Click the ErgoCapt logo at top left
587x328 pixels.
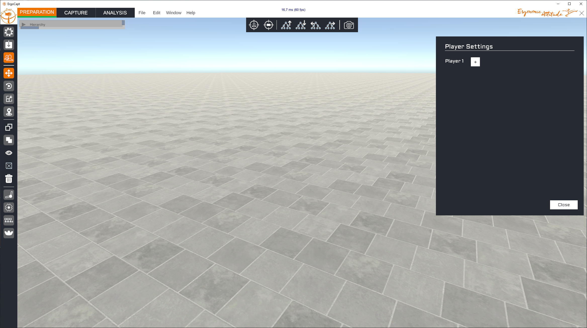coord(8,16)
